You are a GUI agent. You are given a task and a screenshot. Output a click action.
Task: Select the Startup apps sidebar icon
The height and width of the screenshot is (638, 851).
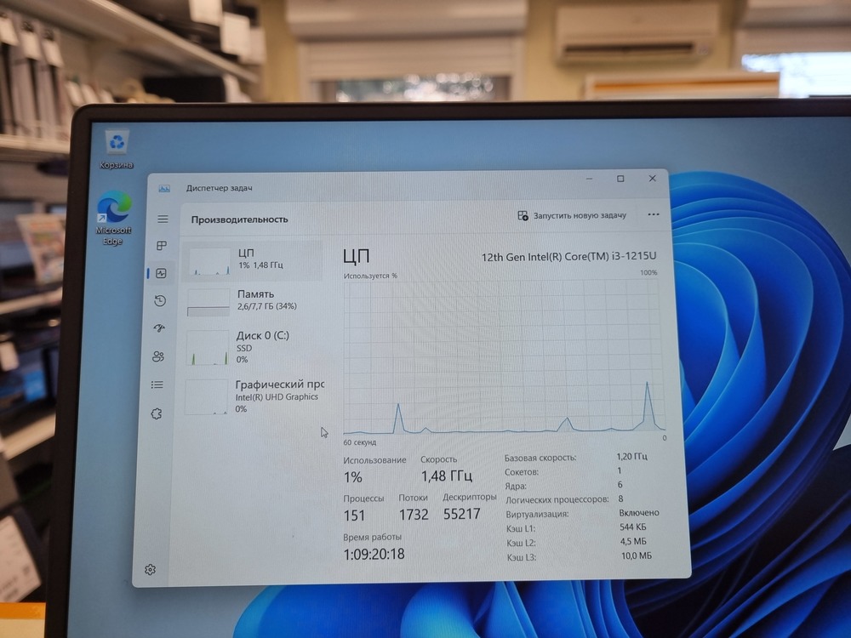pyautogui.click(x=157, y=328)
